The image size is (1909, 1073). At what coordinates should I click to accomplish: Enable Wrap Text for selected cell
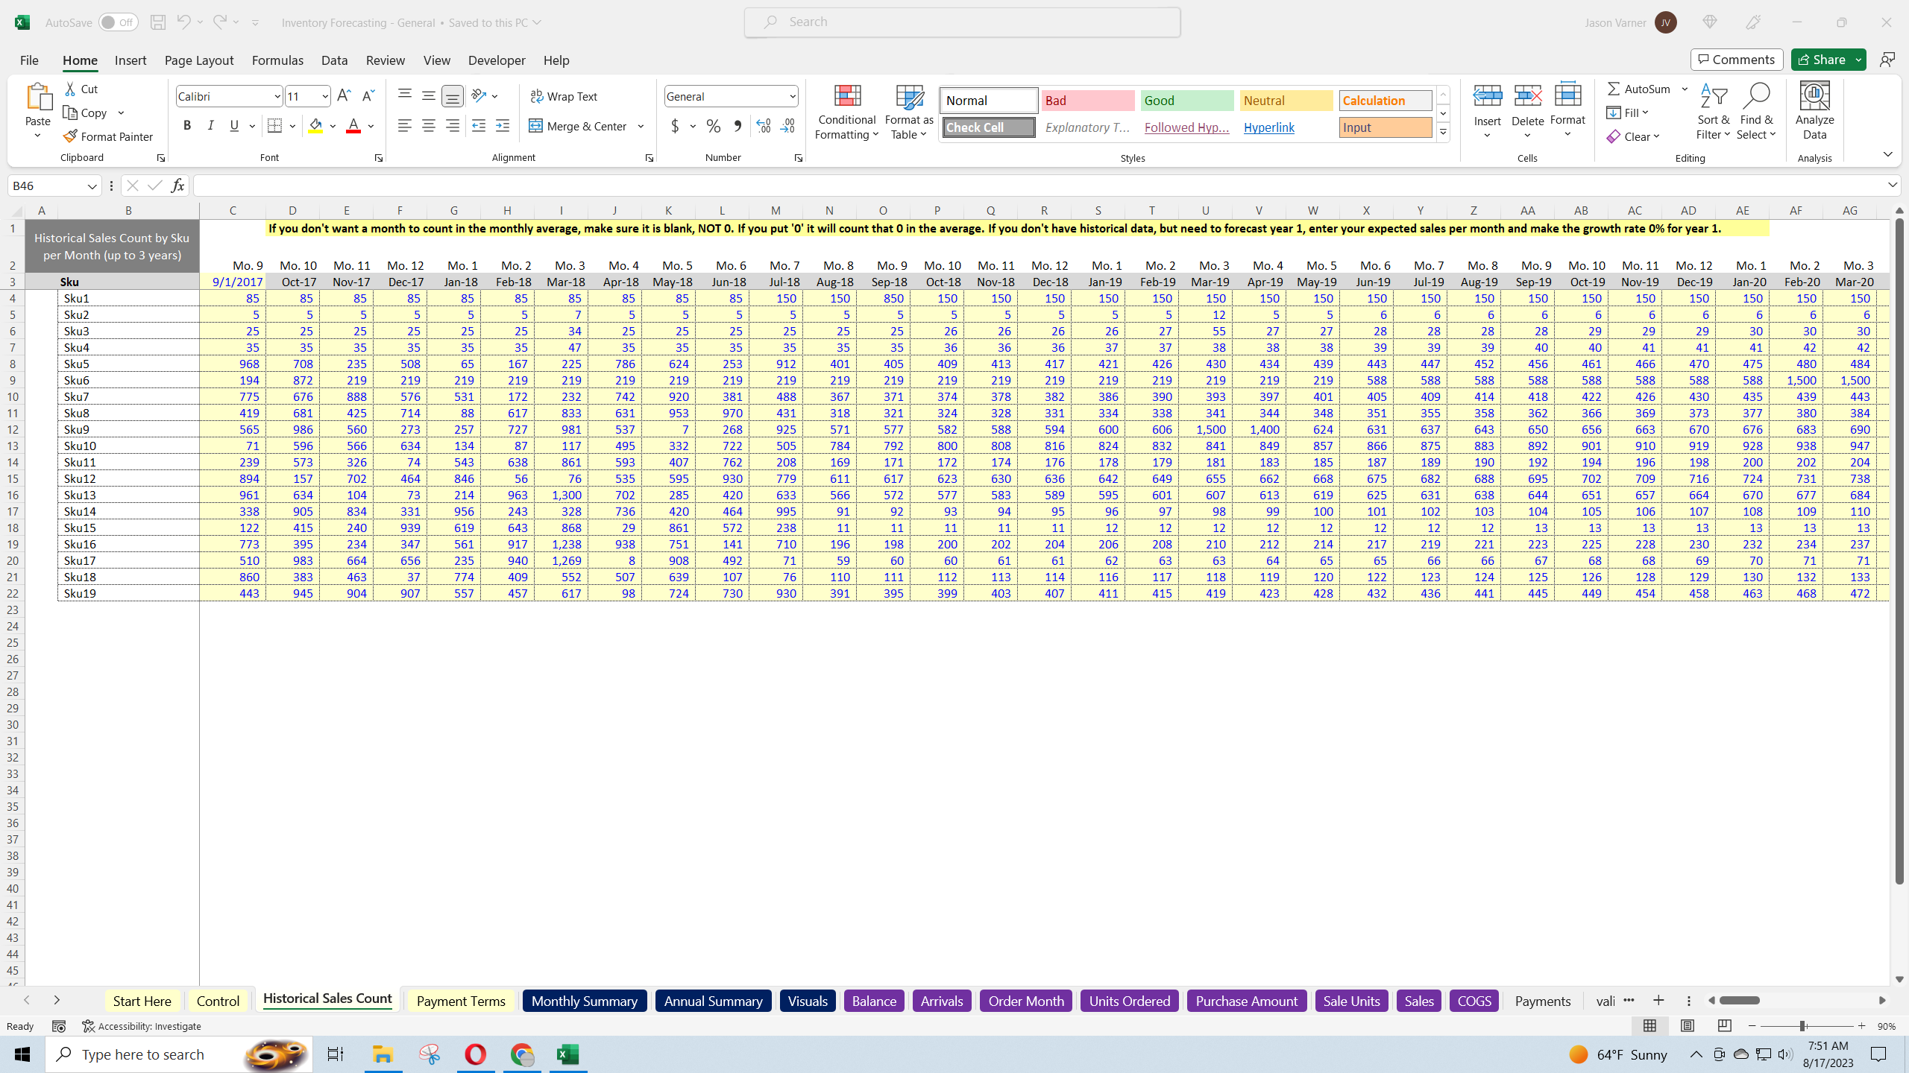[564, 95]
